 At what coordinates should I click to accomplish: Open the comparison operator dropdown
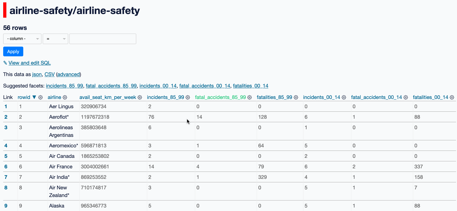point(55,39)
